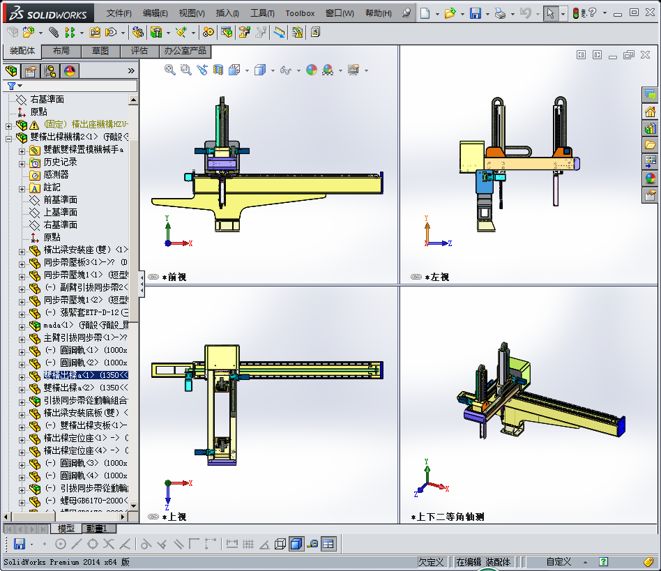Toggle intersection snap
661x571 pixels.
[109, 544]
